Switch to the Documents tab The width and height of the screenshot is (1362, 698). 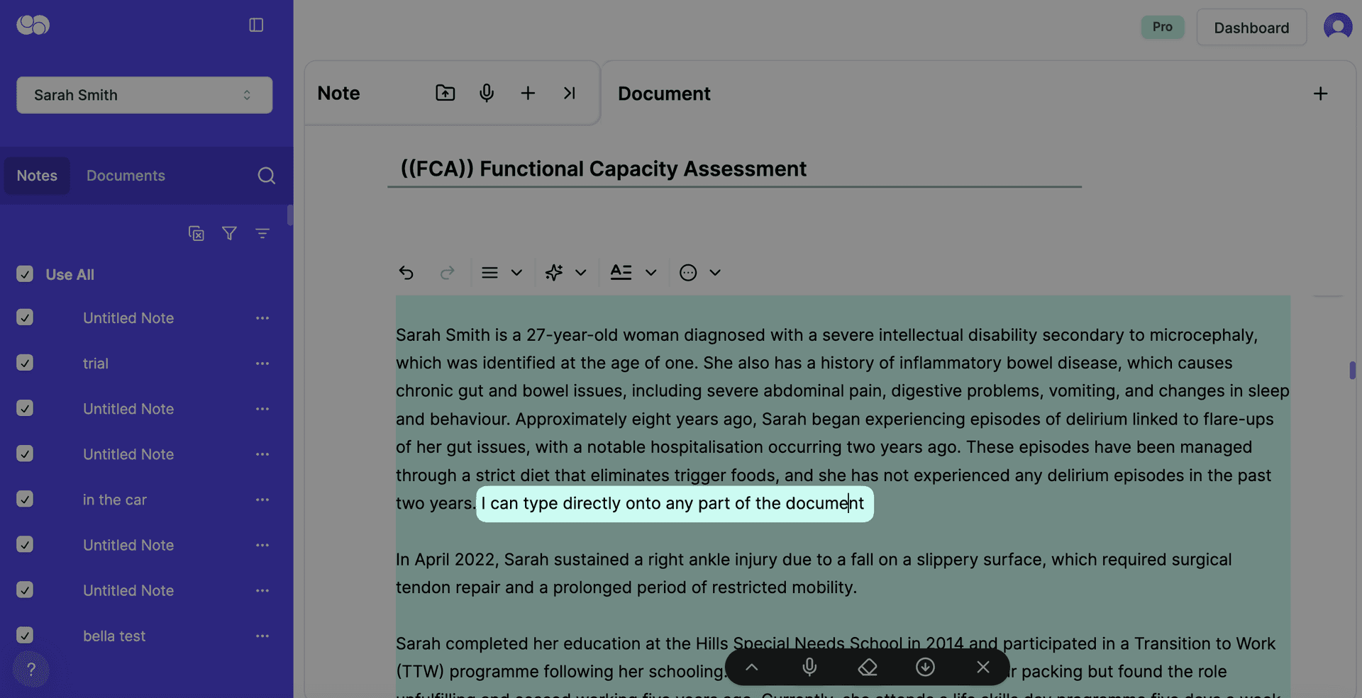tap(126, 176)
